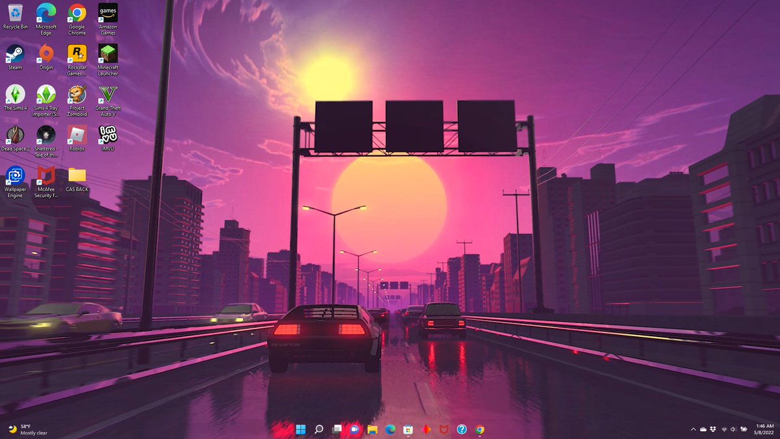
Task: Open Search from the taskbar
Action: (319, 429)
